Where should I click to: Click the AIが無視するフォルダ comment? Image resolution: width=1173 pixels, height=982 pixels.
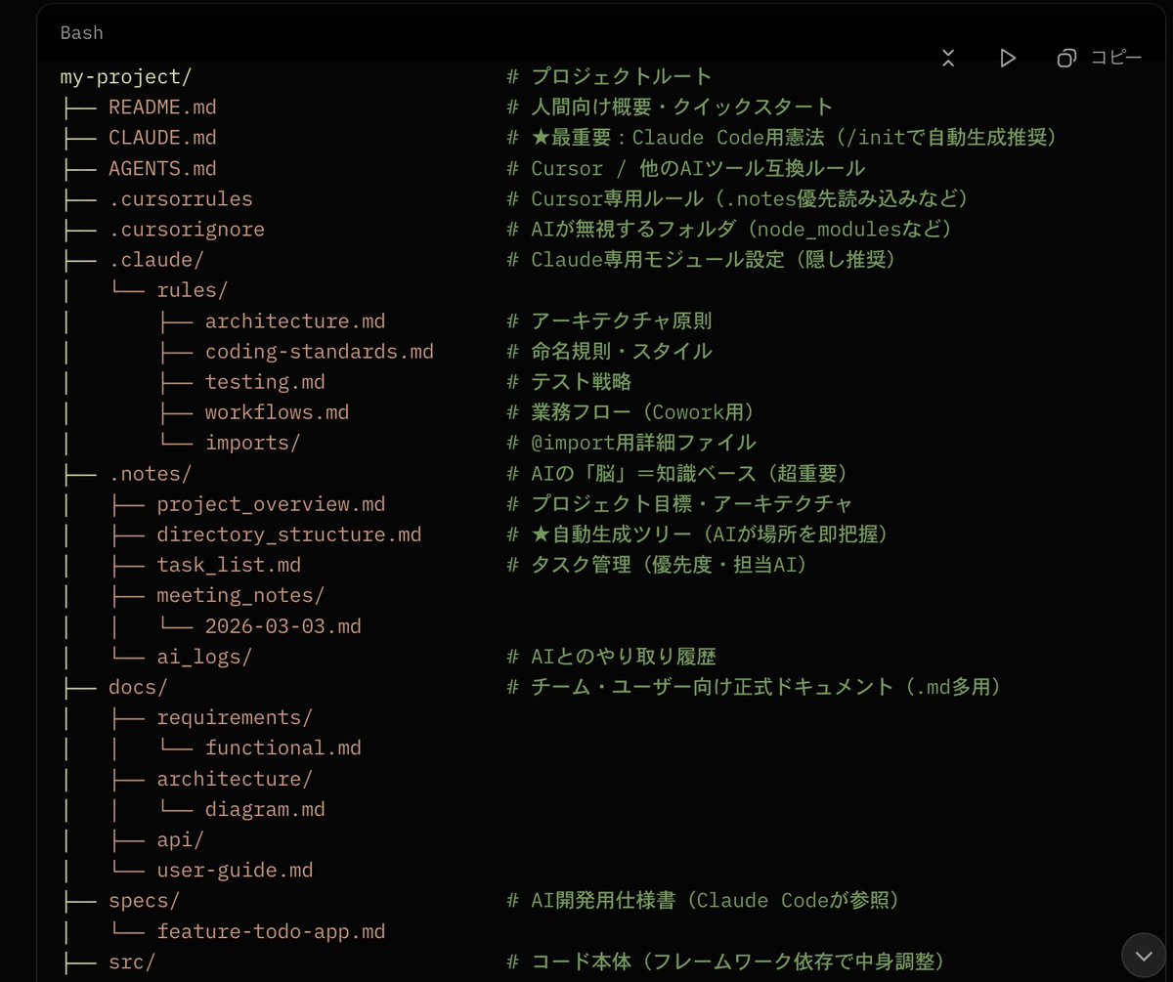pos(730,230)
